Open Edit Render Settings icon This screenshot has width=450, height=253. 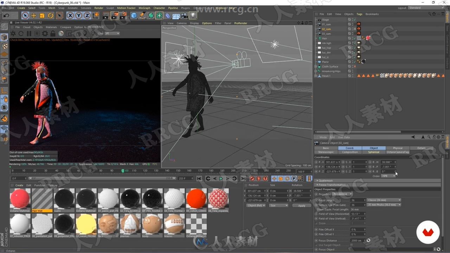(x=123, y=15)
